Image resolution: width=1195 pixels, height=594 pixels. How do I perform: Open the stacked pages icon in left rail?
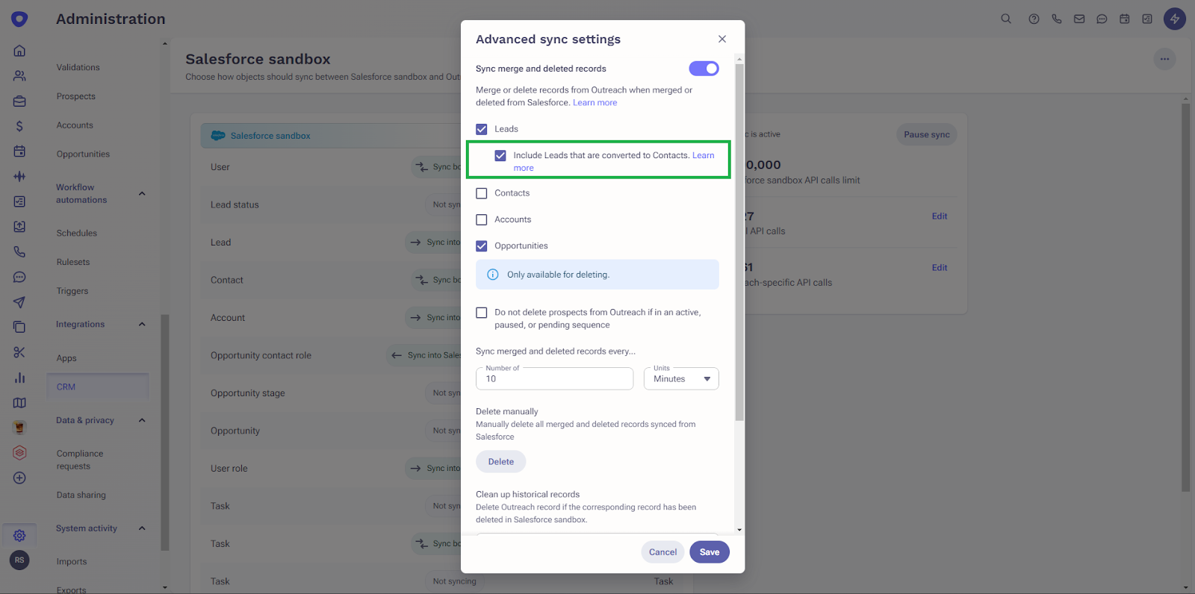pos(19,327)
